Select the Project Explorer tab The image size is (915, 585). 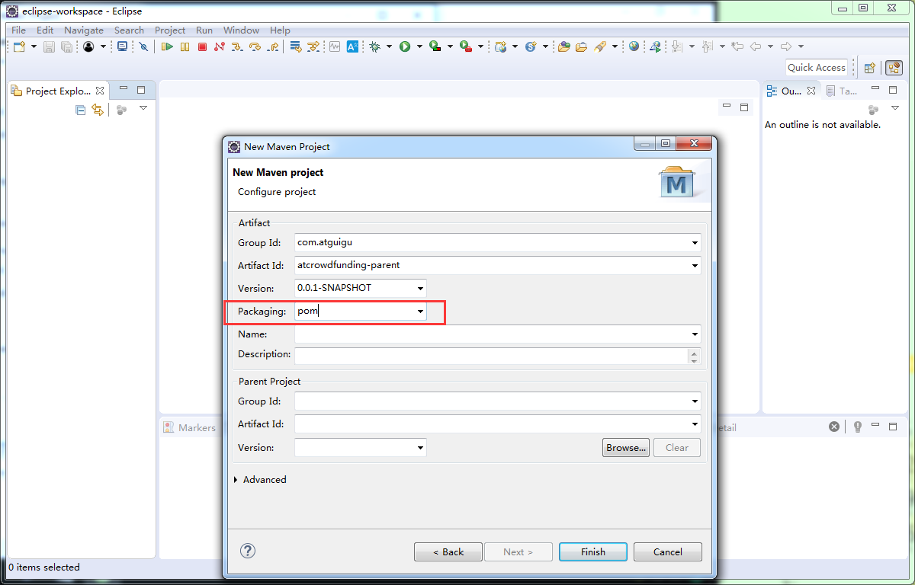click(58, 91)
